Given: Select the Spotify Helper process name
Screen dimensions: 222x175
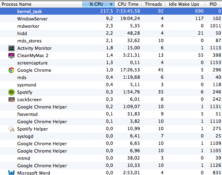Looking at the screenshot, I should tap(33, 129).
